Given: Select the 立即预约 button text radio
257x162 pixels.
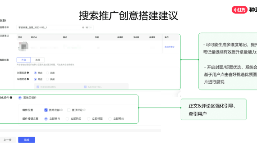Looking at the screenshot, I should (x=110, y=119).
